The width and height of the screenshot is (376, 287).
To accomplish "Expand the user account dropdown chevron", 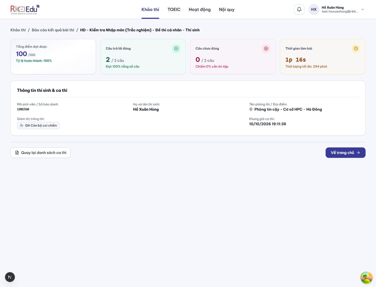I will 363,9.
